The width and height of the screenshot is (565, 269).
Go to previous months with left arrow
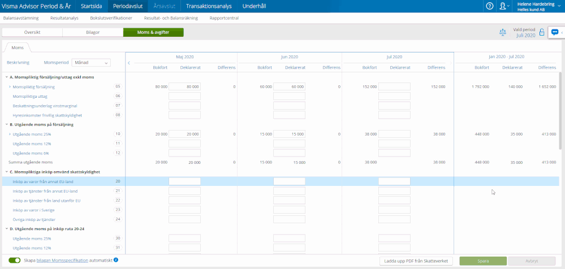(128, 63)
